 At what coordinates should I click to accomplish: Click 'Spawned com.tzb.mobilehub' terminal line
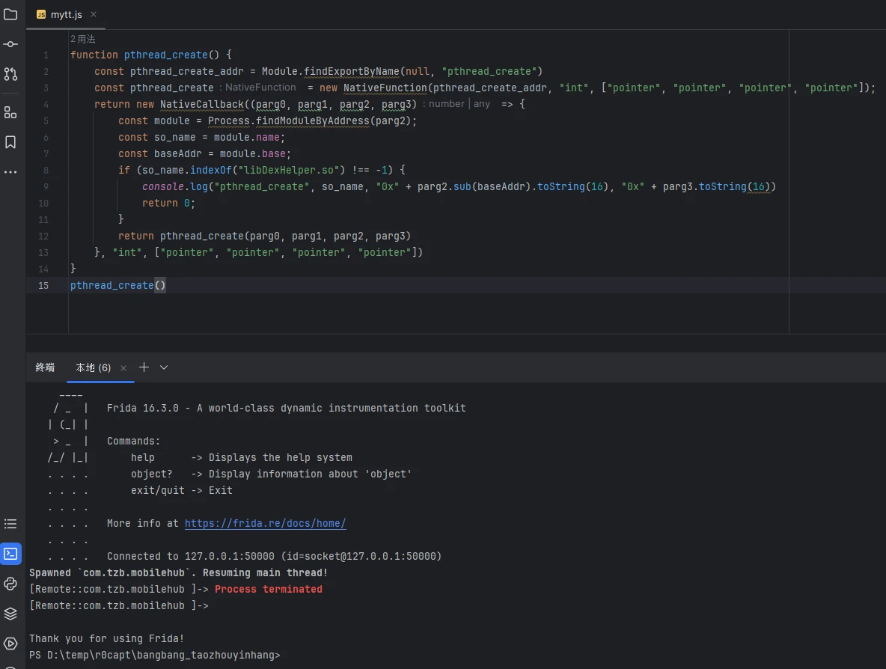click(x=179, y=572)
